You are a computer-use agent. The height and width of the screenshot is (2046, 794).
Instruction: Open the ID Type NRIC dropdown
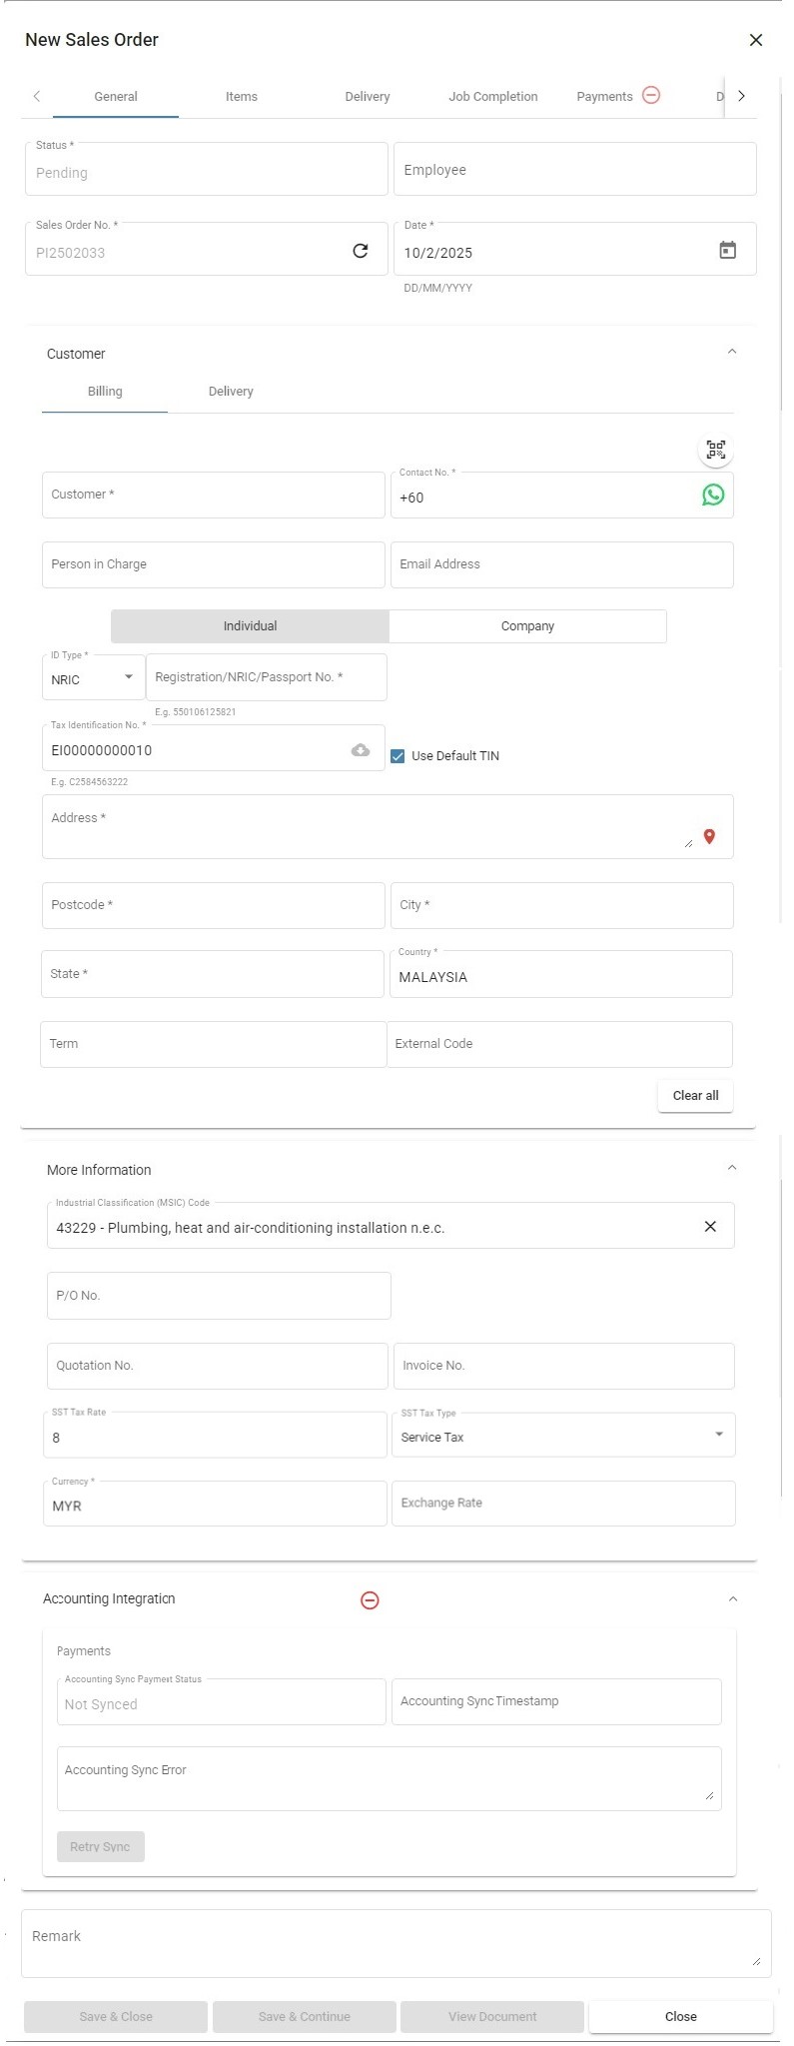pyautogui.click(x=93, y=677)
